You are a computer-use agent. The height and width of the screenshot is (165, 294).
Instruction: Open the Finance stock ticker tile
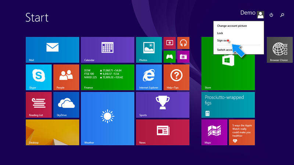(x=107, y=77)
